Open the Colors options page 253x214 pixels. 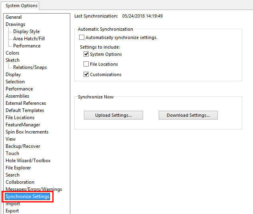click(x=12, y=53)
